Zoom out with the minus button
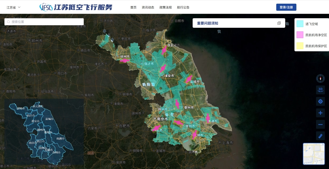 (x=320, y=124)
